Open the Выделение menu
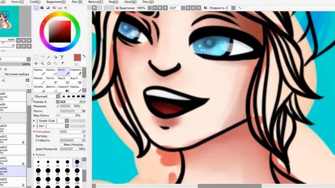Screen dimensions: 335x188 tap(56, 2)
